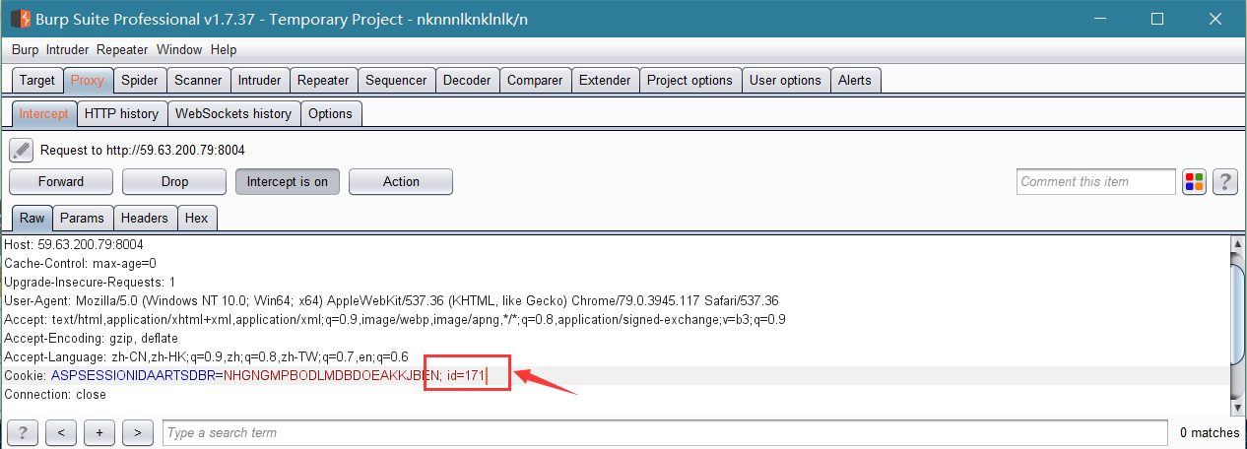Open the HTTP history tab

point(121,114)
